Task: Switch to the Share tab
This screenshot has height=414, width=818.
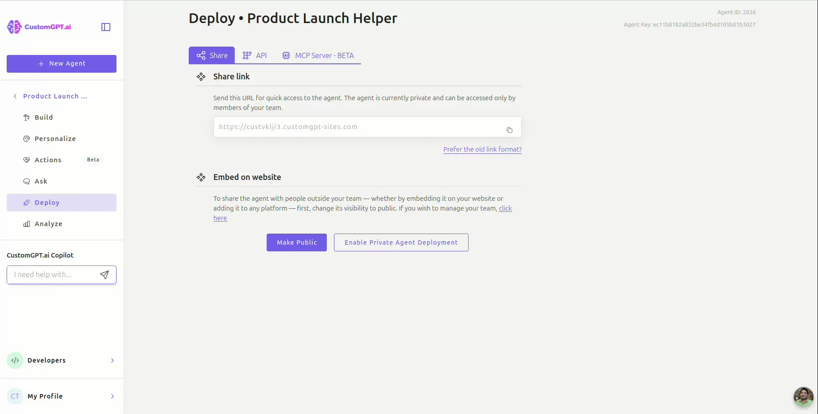Action: point(212,55)
